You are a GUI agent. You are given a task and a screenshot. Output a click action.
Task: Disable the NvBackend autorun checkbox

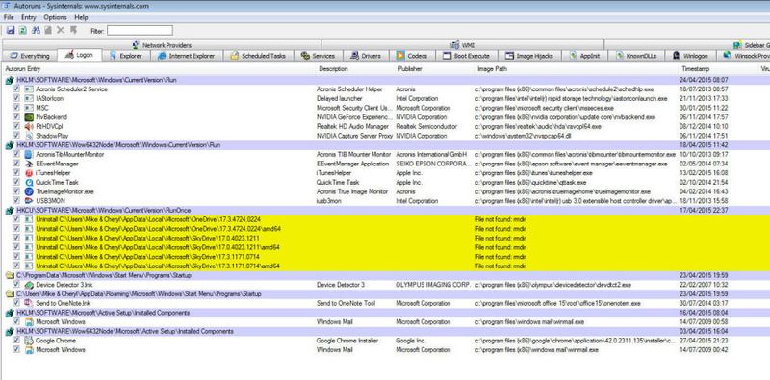point(16,117)
